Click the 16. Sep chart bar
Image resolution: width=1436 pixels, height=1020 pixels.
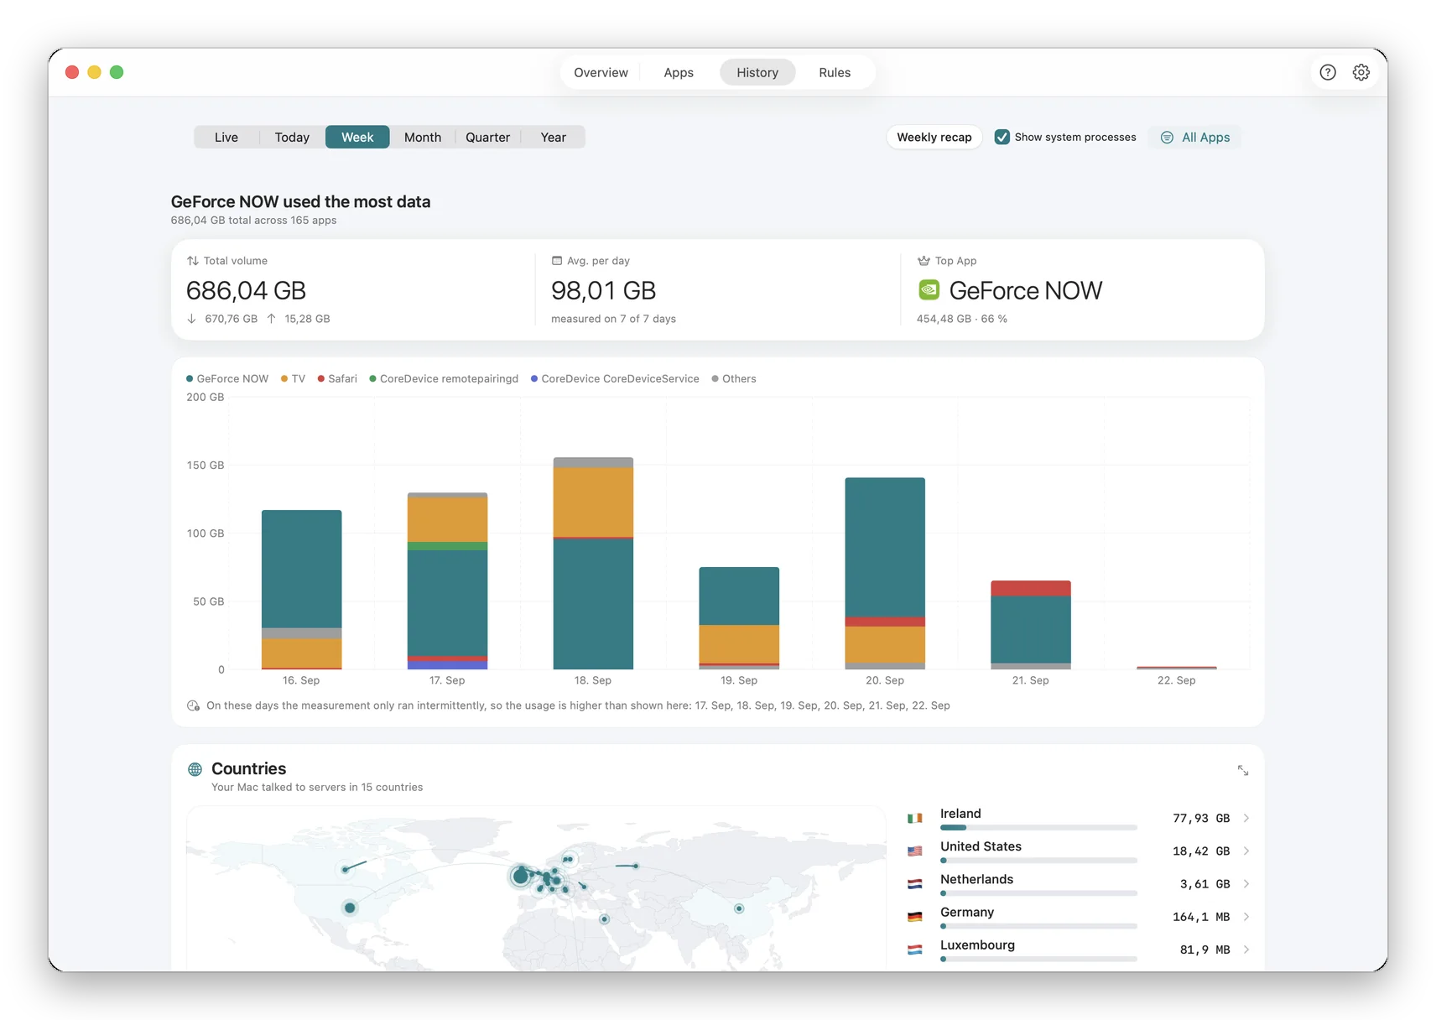click(x=302, y=590)
